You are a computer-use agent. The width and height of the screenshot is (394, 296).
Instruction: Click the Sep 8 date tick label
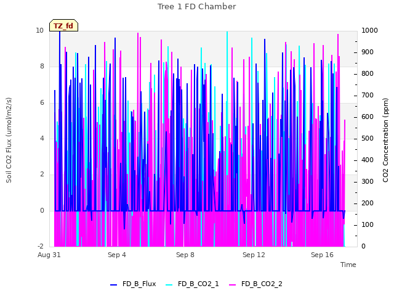point(185,255)
